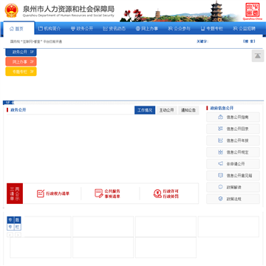This screenshot has width=266, height=266.
Task: Open 信息公开意见箱 button
Action: click(233, 176)
